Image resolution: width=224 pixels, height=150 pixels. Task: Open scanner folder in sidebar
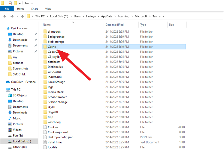18,63
